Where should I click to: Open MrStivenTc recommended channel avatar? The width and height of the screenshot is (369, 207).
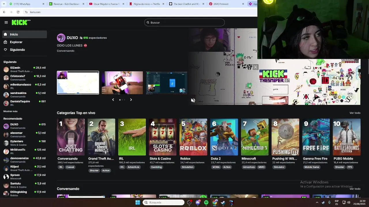coord(6,151)
